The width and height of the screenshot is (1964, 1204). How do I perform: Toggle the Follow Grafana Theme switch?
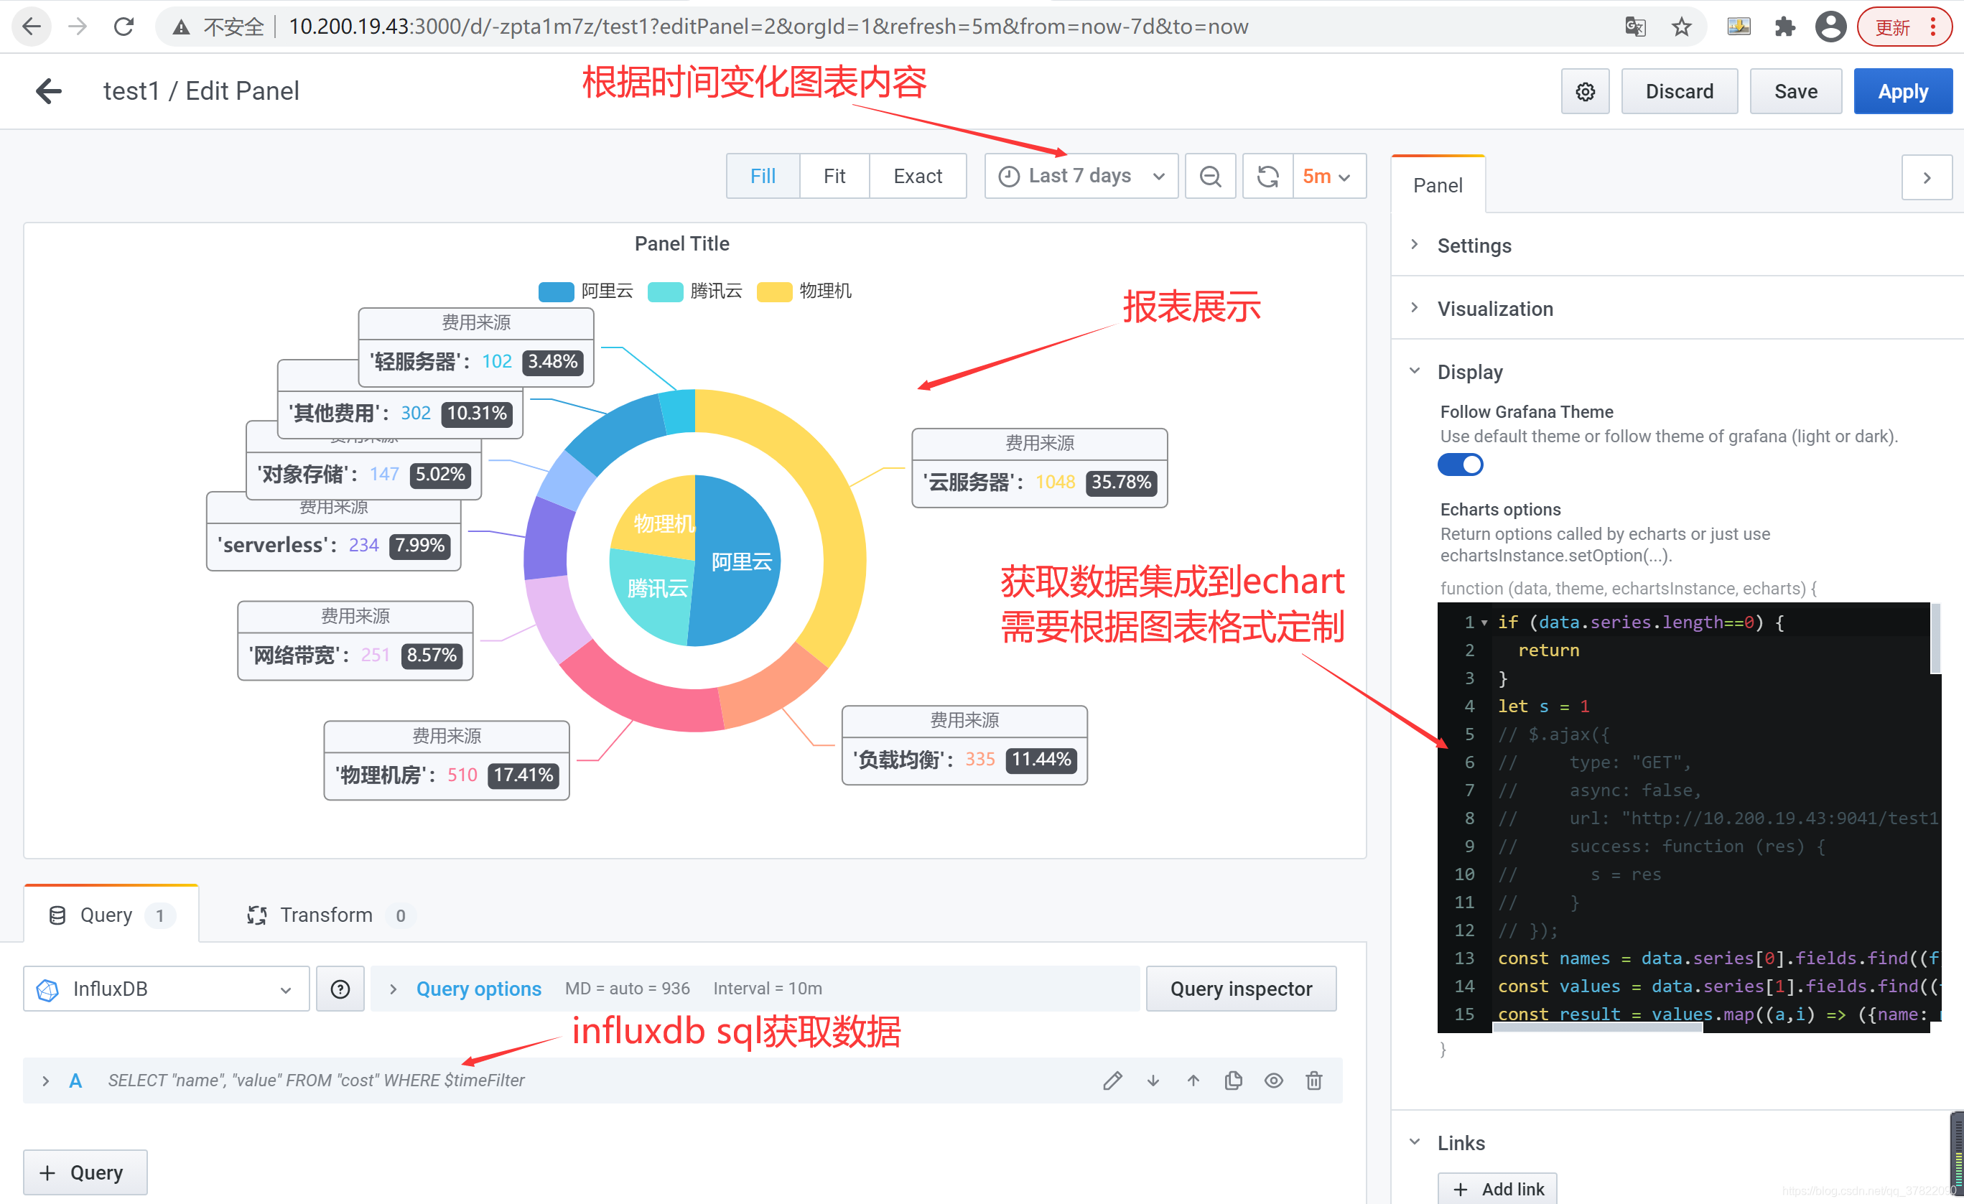point(1459,465)
